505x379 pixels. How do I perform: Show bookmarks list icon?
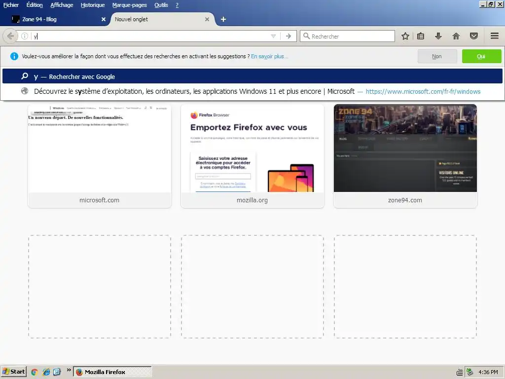421,36
